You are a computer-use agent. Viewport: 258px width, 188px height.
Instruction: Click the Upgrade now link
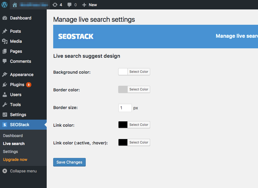(x=15, y=159)
